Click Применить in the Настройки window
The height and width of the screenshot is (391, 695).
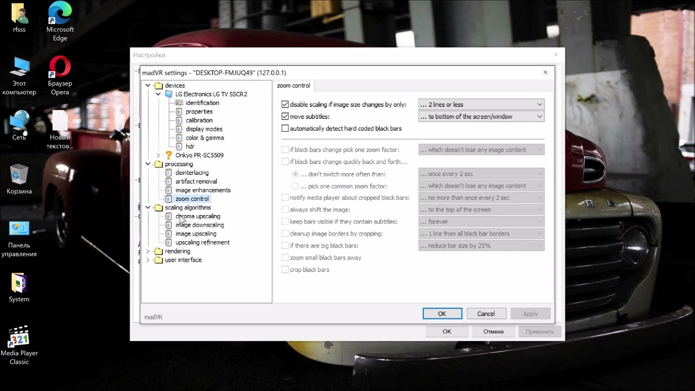point(540,331)
